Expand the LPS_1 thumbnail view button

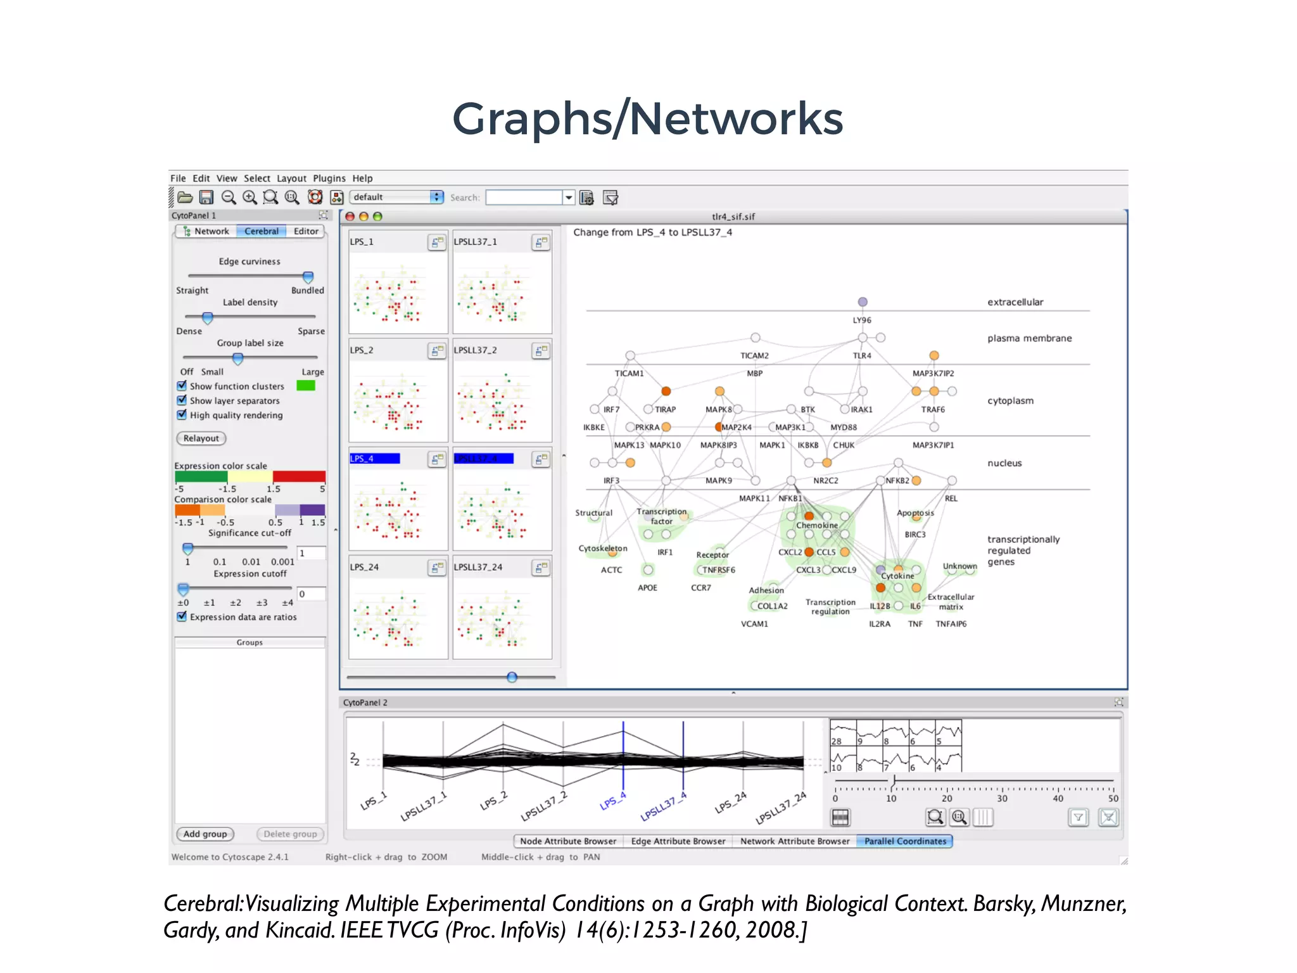click(x=436, y=243)
